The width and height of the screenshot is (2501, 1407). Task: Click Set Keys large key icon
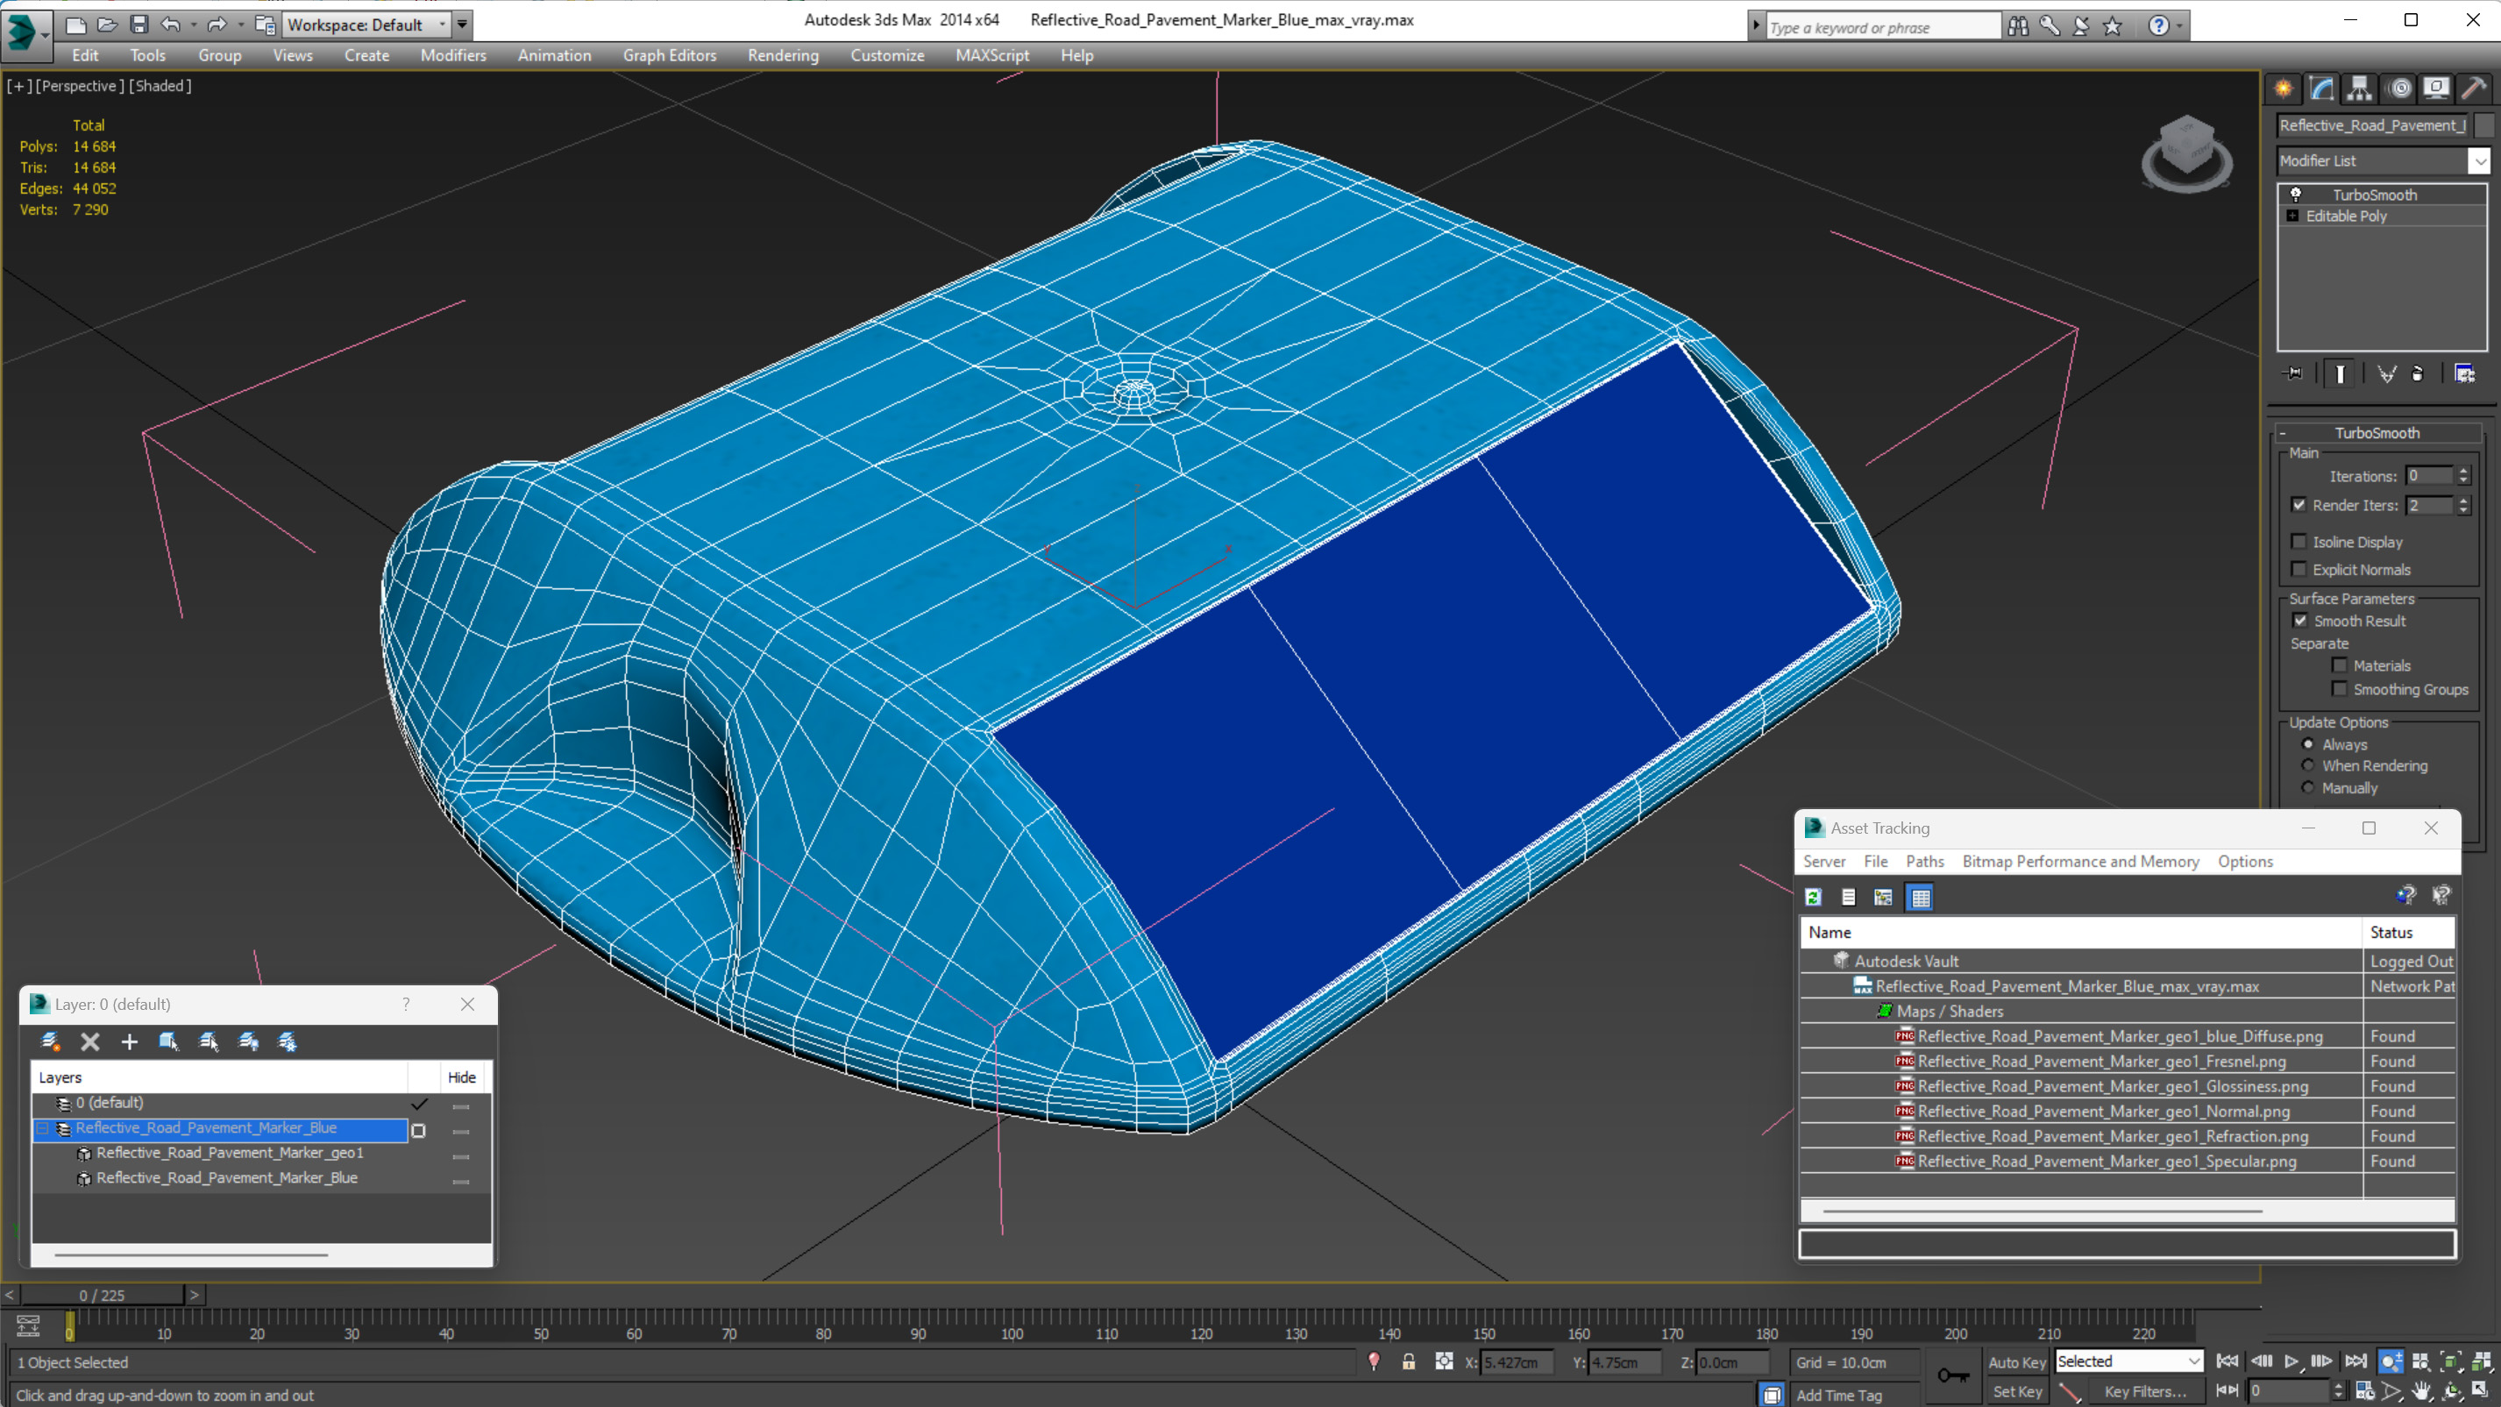1952,1375
